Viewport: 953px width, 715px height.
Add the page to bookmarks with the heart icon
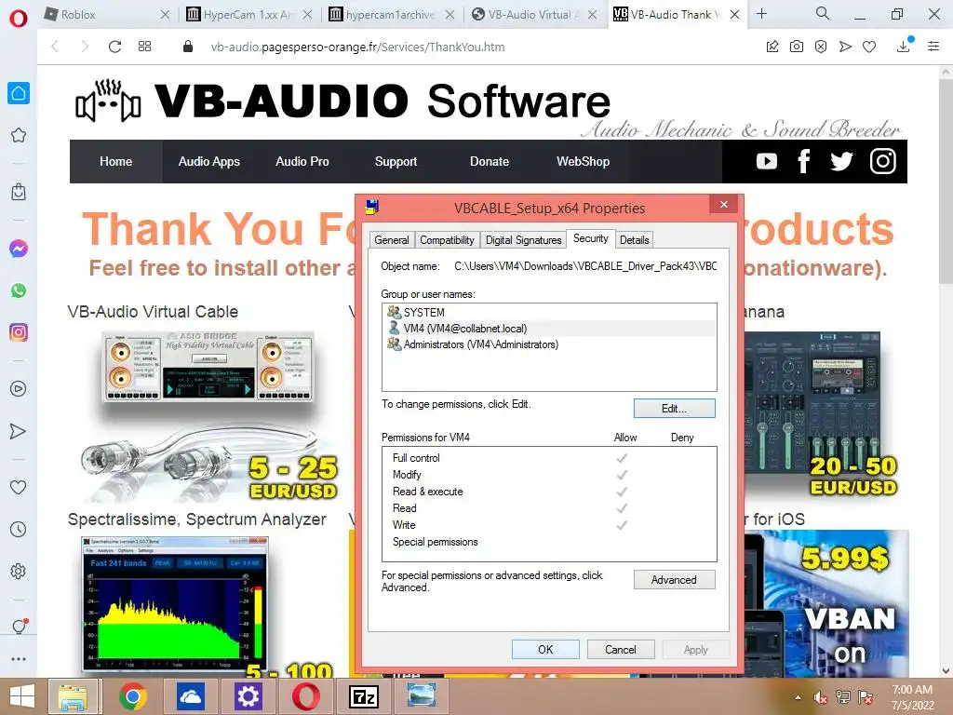[x=869, y=47]
